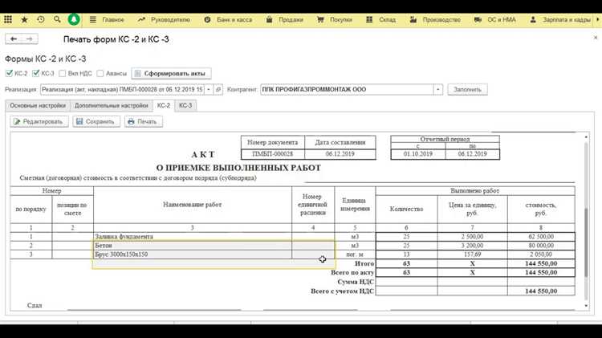Image resolution: width=602 pixels, height=338 pixels.
Task: Open Главное menu section
Action: click(107, 19)
